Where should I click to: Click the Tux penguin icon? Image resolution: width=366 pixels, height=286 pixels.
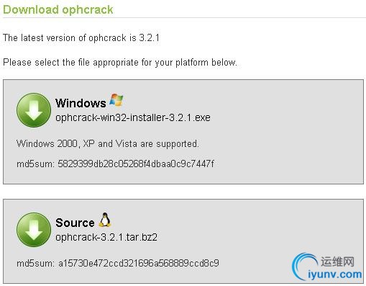pyautogui.click(x=105, y=220)
